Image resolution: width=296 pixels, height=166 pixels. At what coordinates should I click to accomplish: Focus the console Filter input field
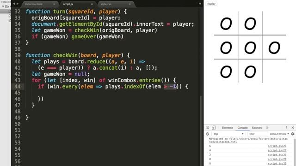point(257,134)
